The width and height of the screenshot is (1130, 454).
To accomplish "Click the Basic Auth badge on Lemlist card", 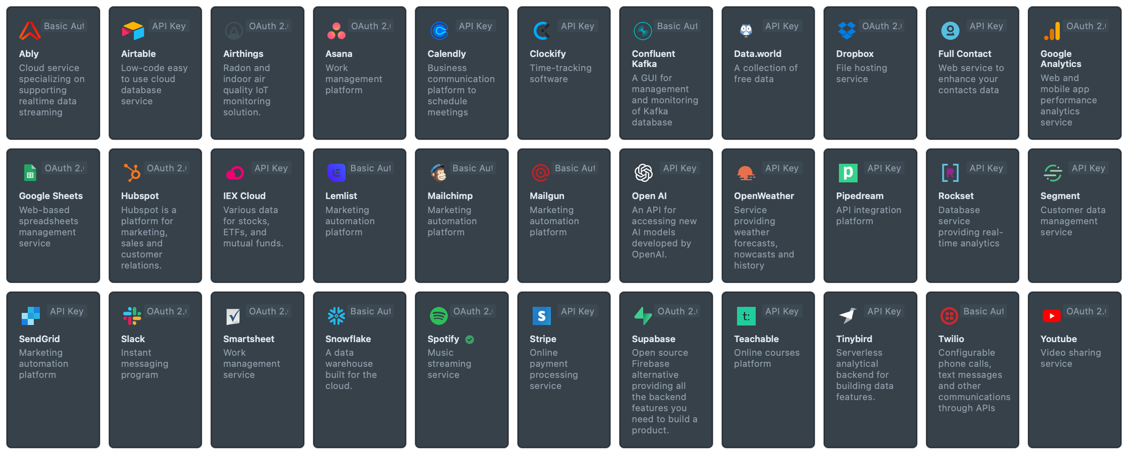I will [x=370, y=168].
